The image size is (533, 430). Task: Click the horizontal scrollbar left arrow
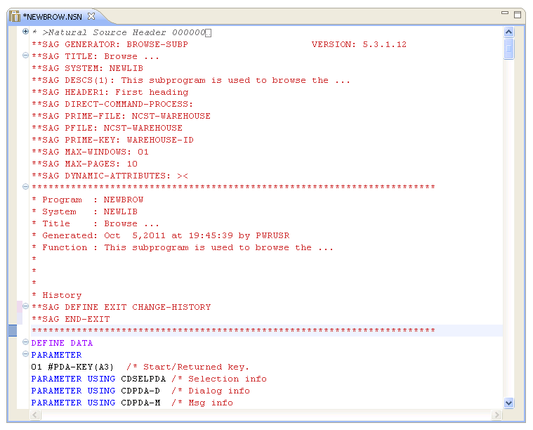36,415
